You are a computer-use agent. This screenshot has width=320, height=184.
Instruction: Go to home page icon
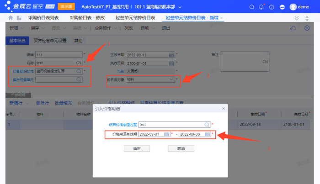click(x=11, y=18)
